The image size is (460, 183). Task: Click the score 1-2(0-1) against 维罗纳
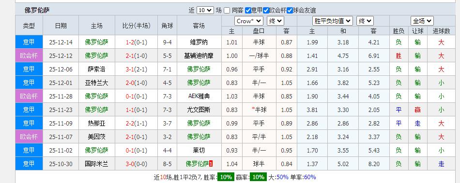coord(137,42)
